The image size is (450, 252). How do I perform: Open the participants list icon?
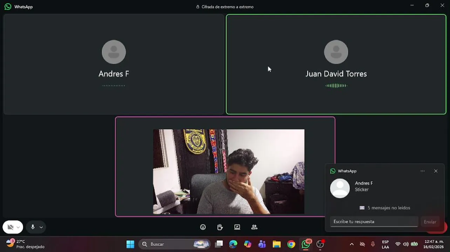[254, 227]
